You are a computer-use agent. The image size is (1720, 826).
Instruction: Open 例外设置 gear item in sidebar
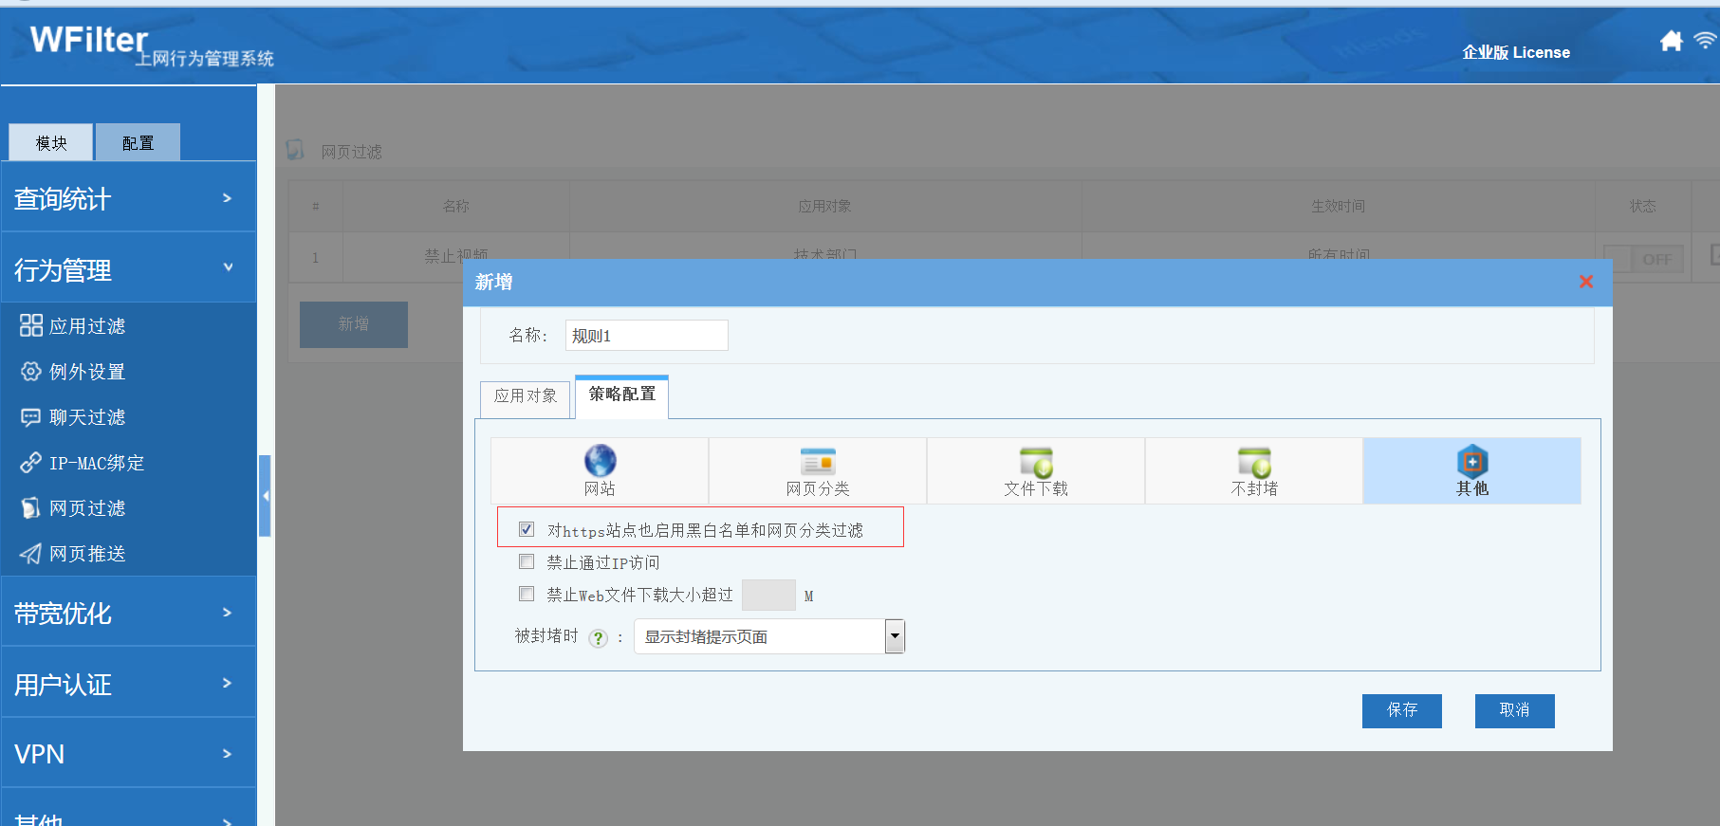(87, 372)
